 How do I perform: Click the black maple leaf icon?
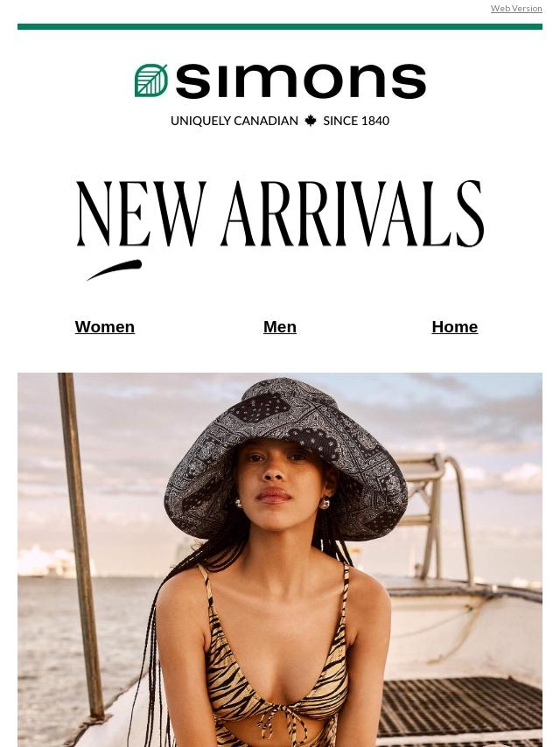pyautogui.click(x=311, y=121)
